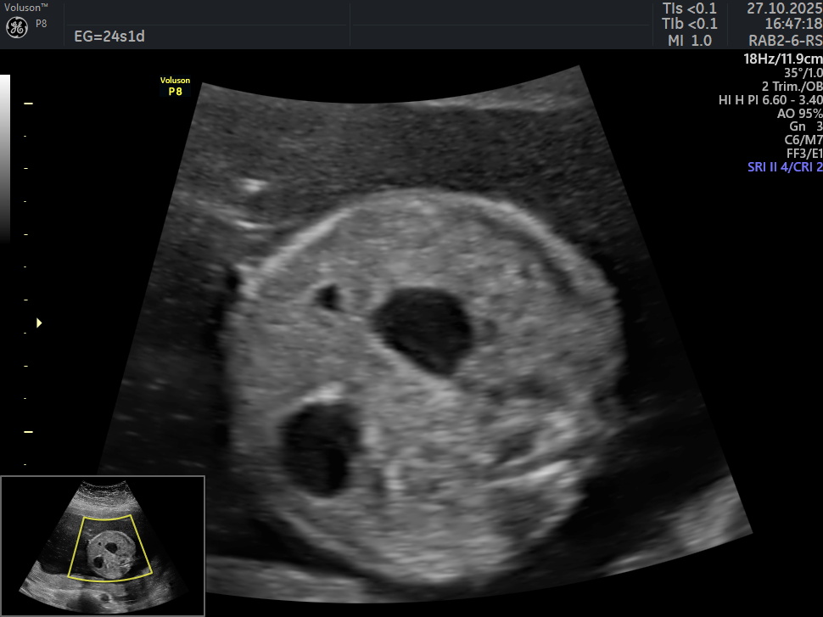Select the HI H PI 6.60 - 3.40 setting
This screenshot has height=617, width=823.
point(770,99)
